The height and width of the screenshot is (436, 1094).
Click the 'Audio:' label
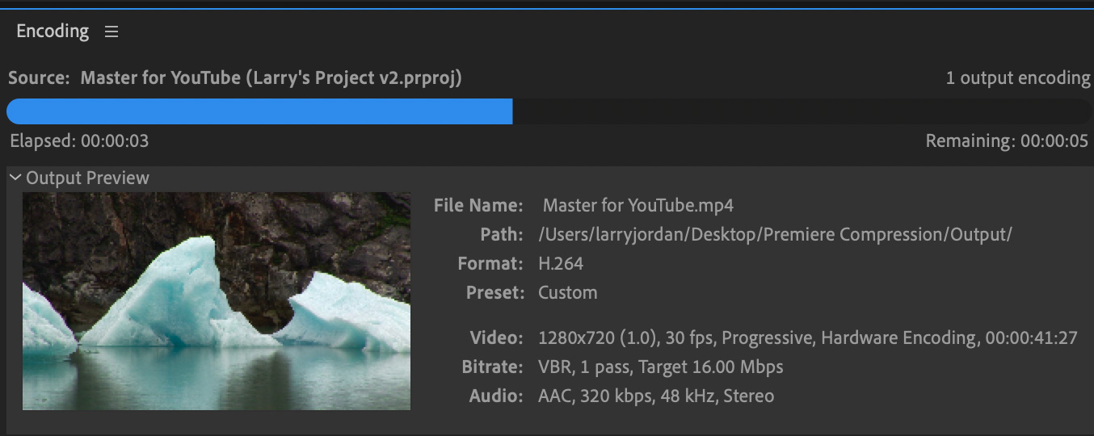[496, 396]
